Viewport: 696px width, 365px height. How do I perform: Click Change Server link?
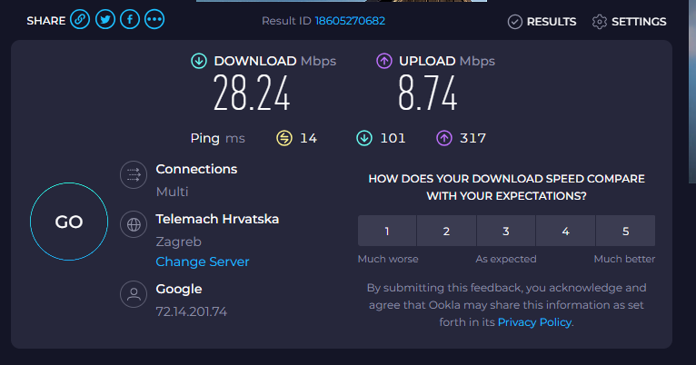[203, 261]
